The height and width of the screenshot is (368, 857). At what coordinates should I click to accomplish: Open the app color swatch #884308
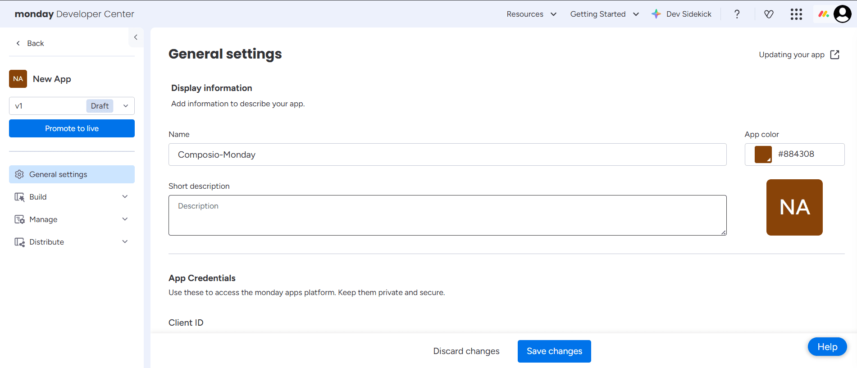(763, 154)
